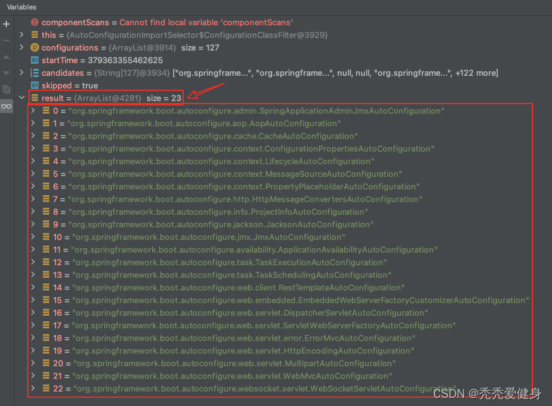
Task: Select the Variables panel tab
Action: click(x=21, y=7)
